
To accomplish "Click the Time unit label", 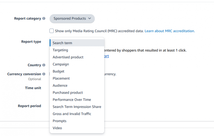I will coord(33,88).
